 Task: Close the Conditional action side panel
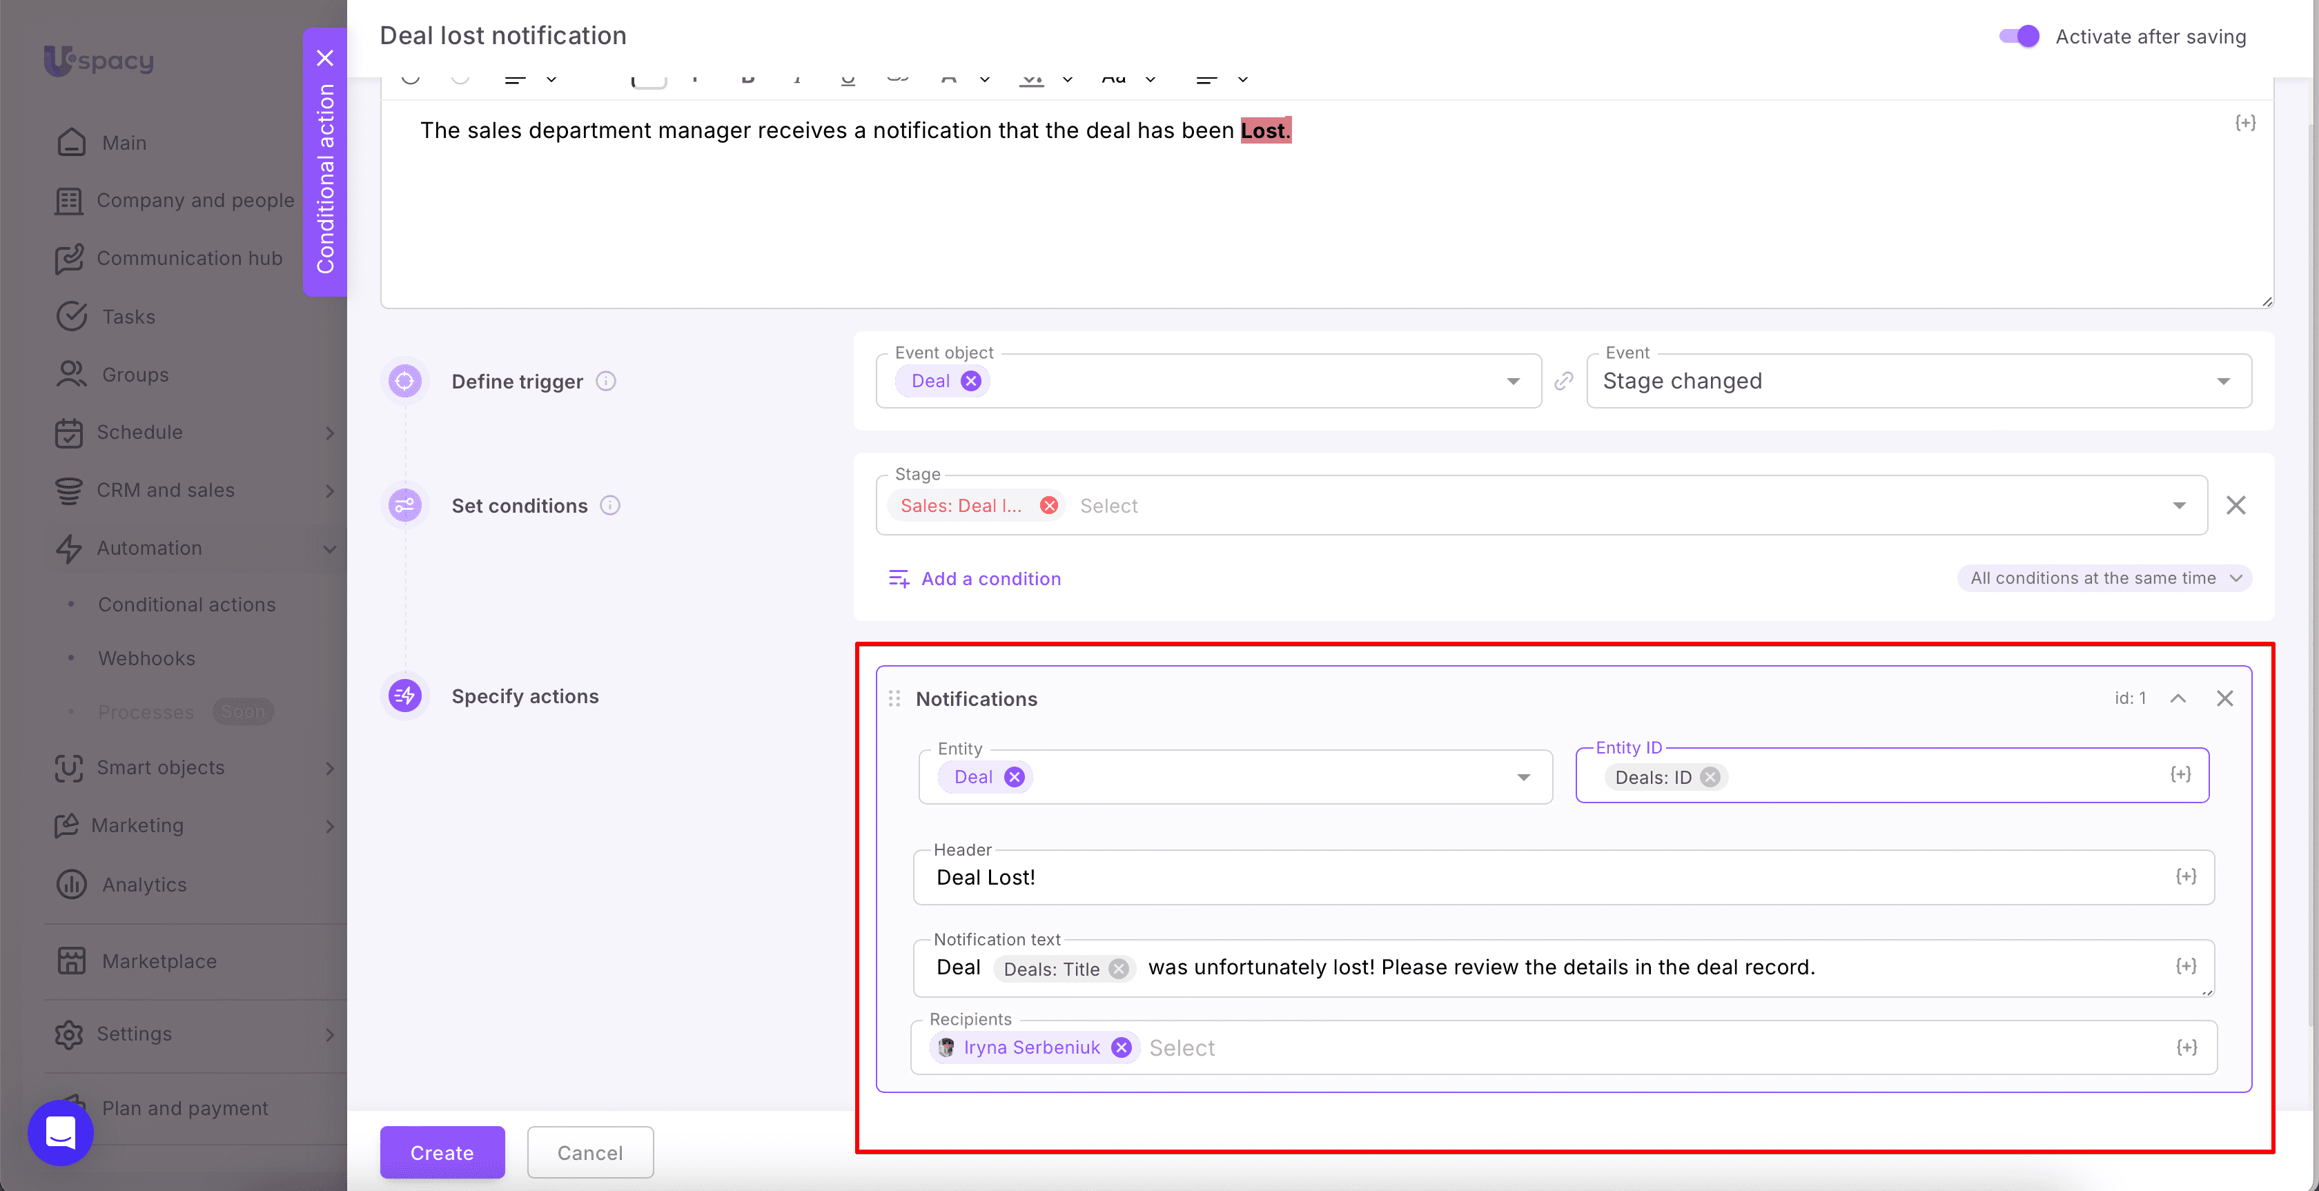[325, 59]
